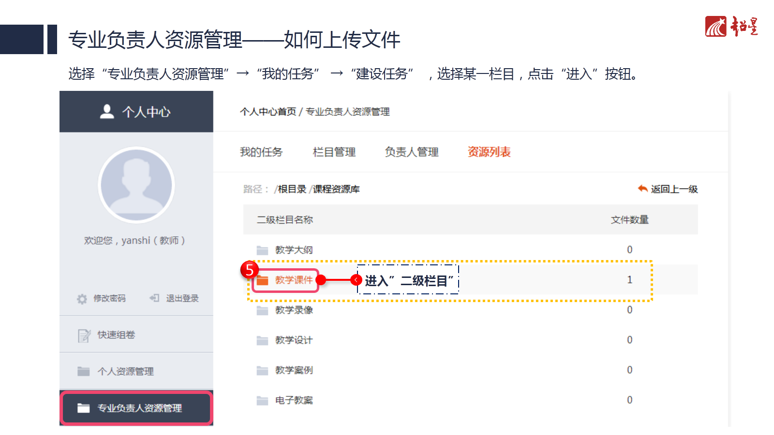The image size is (774, 435).
Task: Open the 负责人管理 tab
Action: pos(412,152)
